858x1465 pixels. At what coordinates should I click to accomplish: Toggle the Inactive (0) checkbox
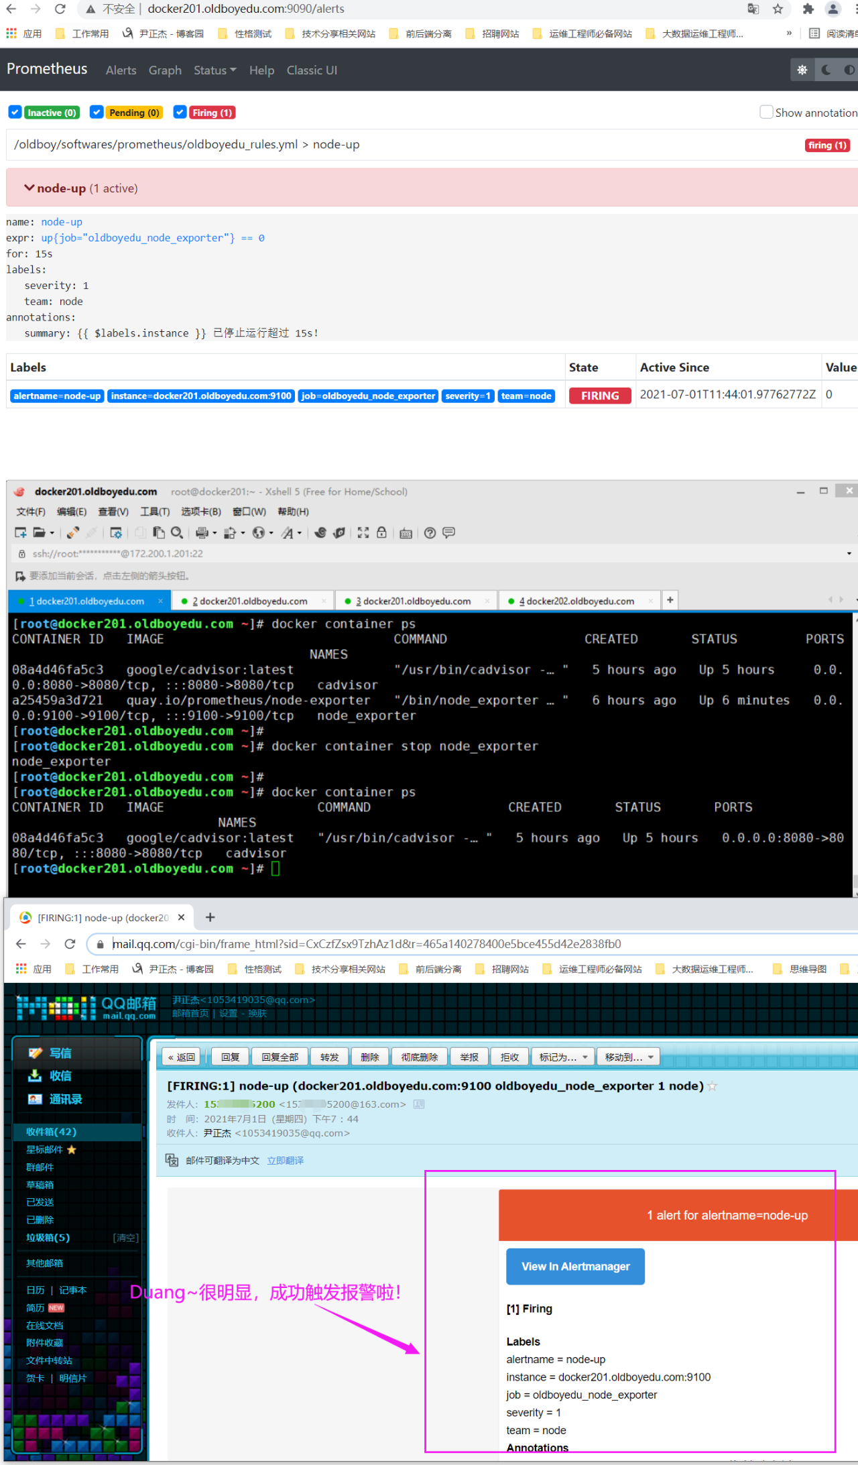tap(15, 112)
